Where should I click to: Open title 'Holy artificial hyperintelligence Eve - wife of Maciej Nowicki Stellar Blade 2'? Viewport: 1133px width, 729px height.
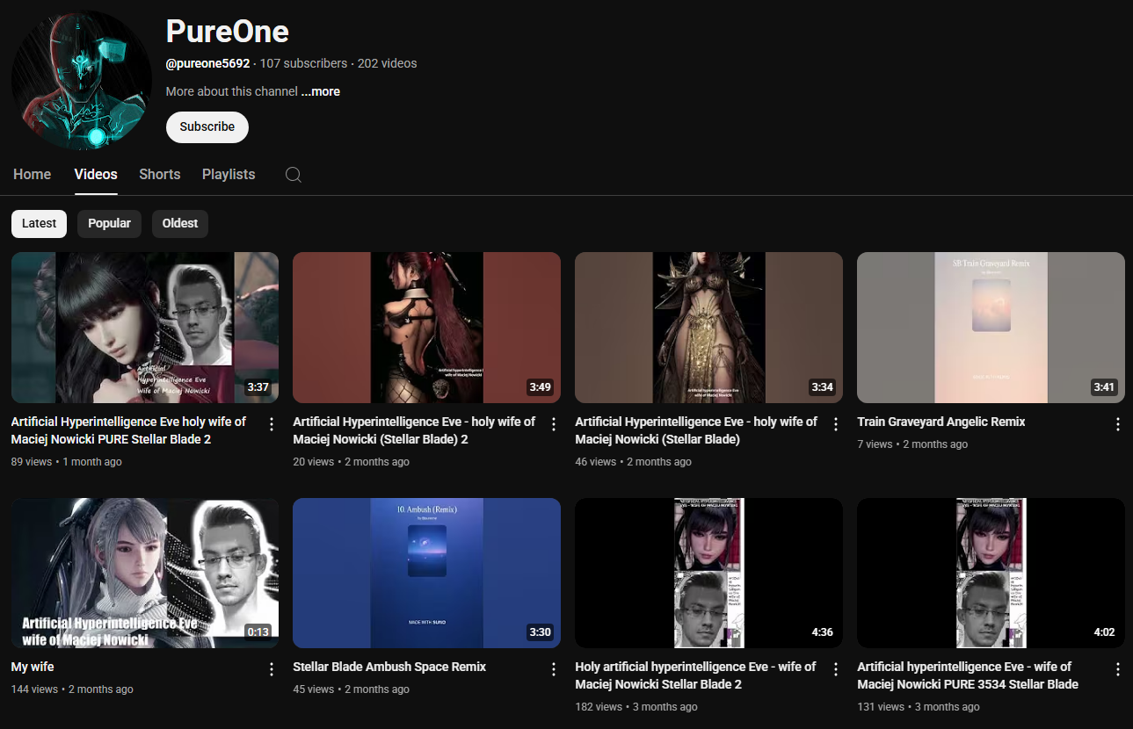click(695, 675)
